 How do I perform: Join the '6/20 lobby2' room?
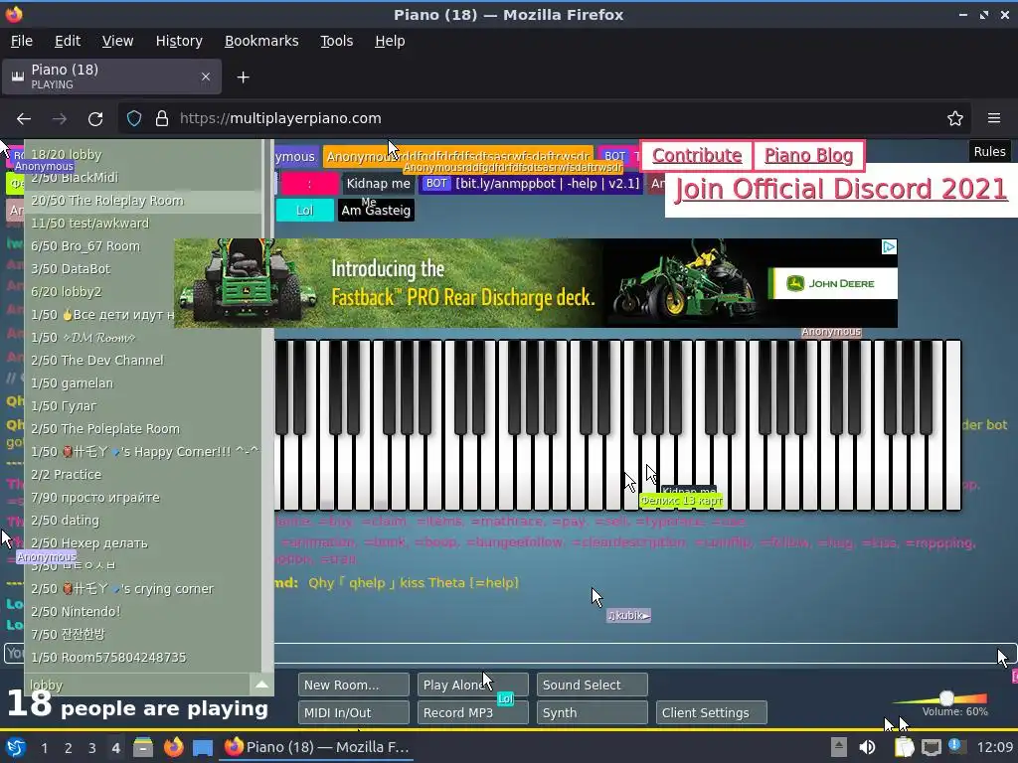coord(143,292)
